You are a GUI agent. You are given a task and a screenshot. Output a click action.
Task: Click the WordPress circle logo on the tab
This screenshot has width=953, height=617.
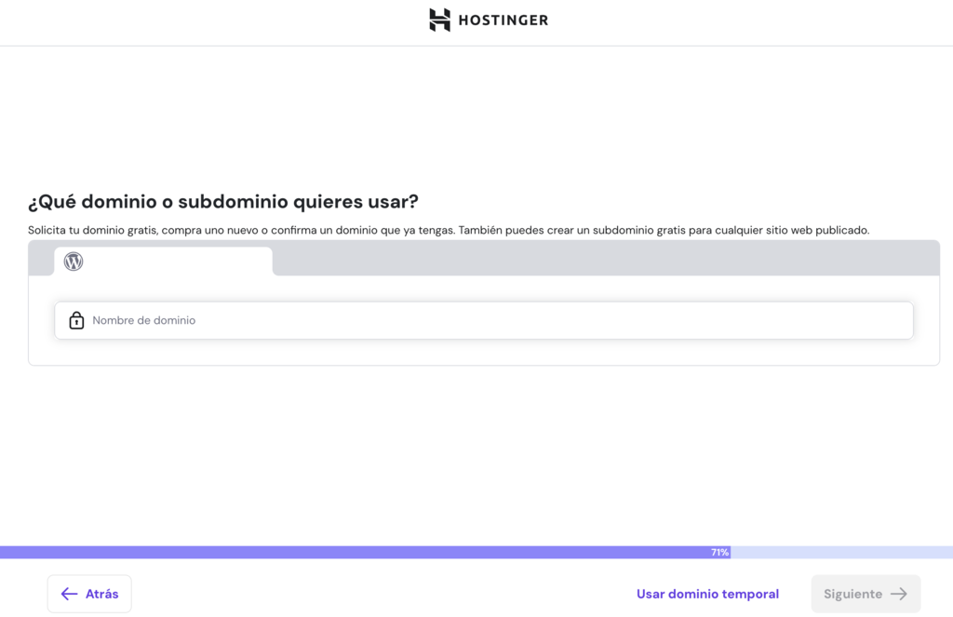coord(73,262)
